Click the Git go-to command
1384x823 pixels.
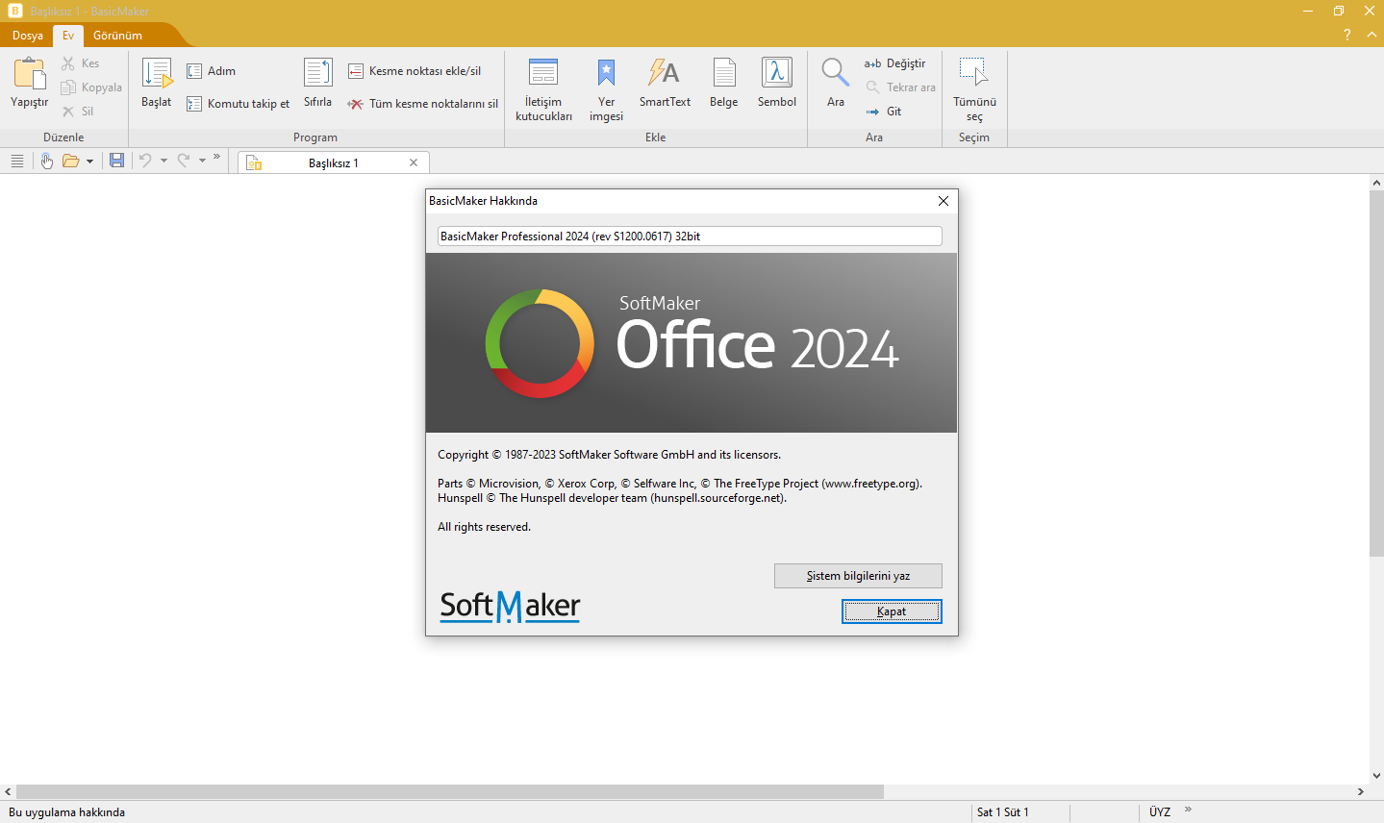[x=884, y=112]
